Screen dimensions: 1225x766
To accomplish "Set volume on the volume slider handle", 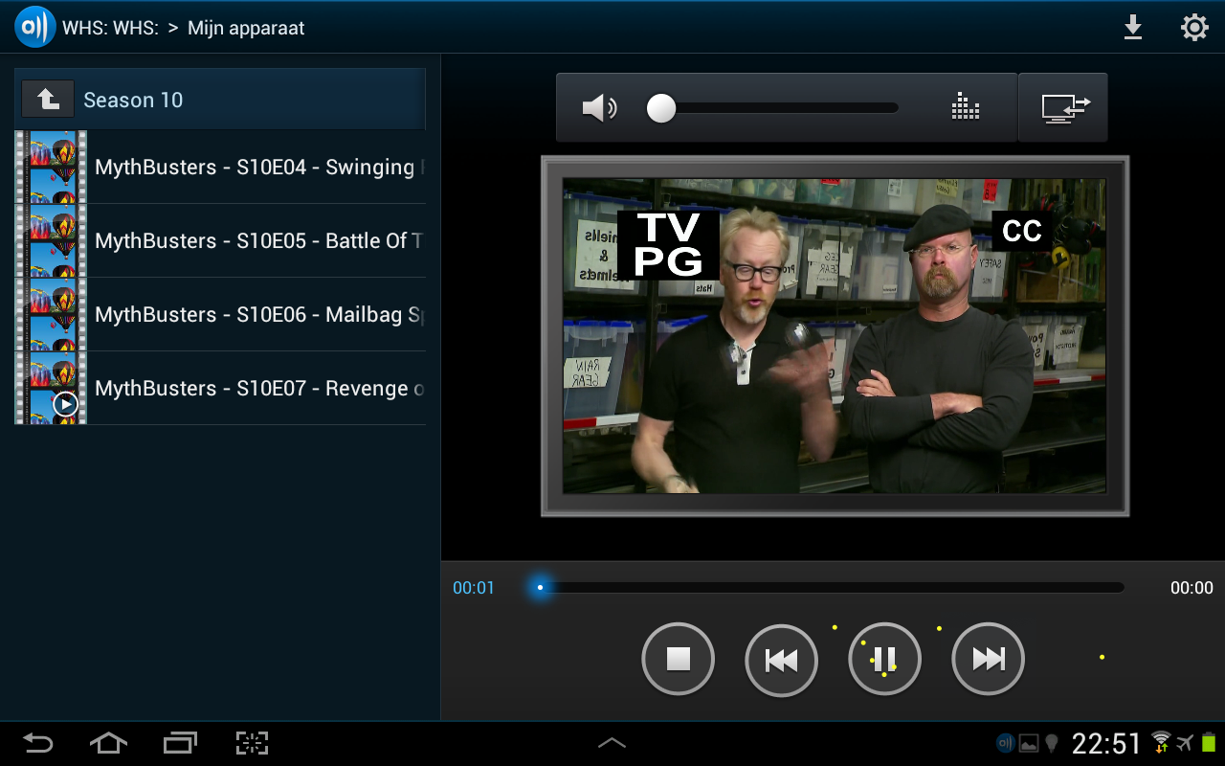I will click(661, 108).
